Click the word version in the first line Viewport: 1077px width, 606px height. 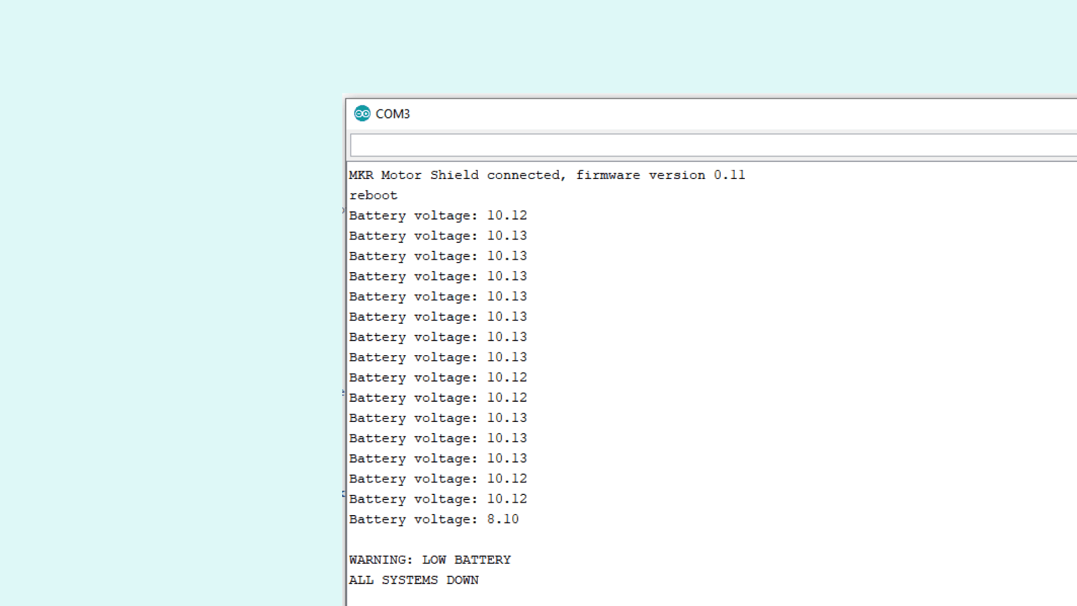click(x=676, y=175)
